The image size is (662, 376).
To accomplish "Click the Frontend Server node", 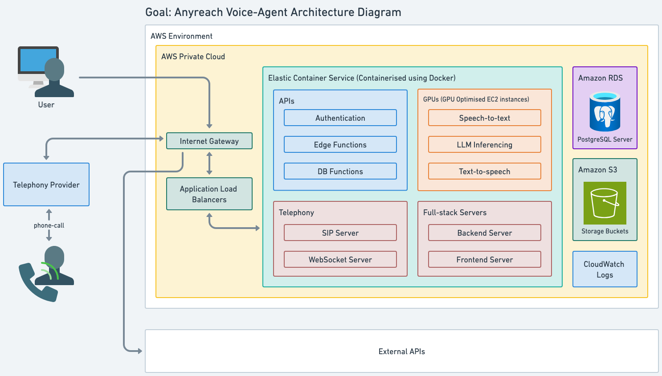I will coord(485,259).
